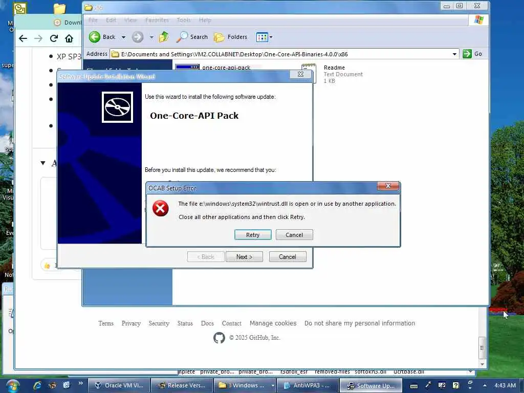Click the monitor icon in system tray
524x393 pixels.
(442, 385)
